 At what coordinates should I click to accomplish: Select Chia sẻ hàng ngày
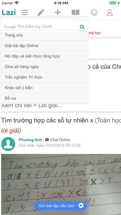(x=44, y=67)
